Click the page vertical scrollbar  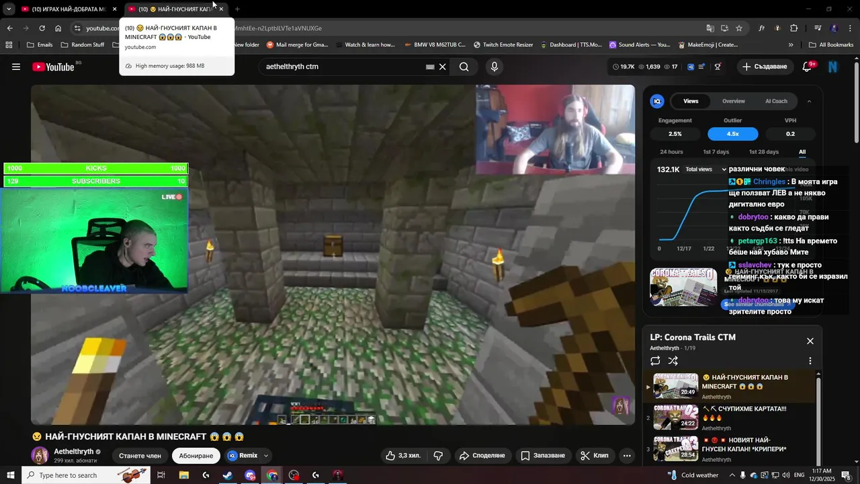(x=856, y=101)
